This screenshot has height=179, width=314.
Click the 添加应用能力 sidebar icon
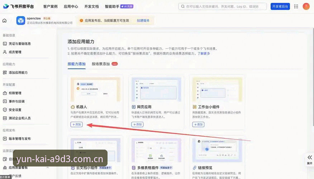(x=5, y=73)
